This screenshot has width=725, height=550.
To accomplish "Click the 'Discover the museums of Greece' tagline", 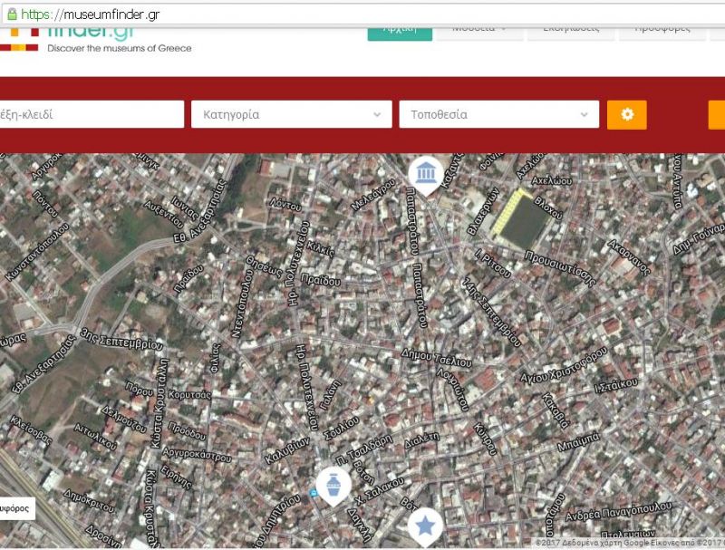I will click(x=119, y=47).
